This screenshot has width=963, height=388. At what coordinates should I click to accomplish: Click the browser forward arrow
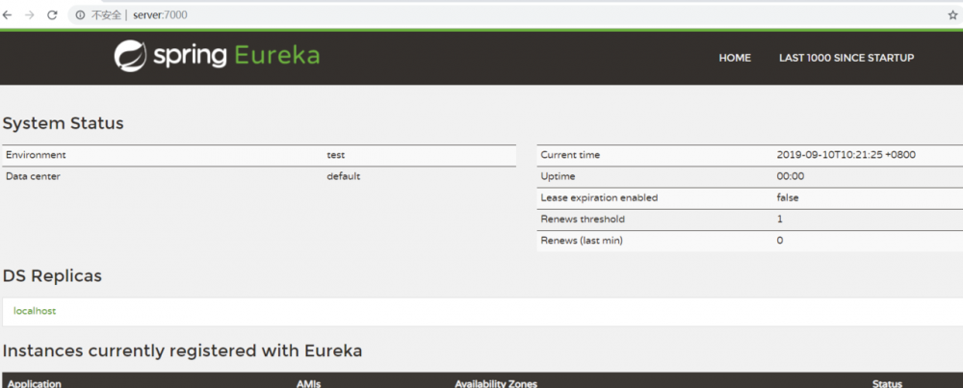click(x=30, y=15)
